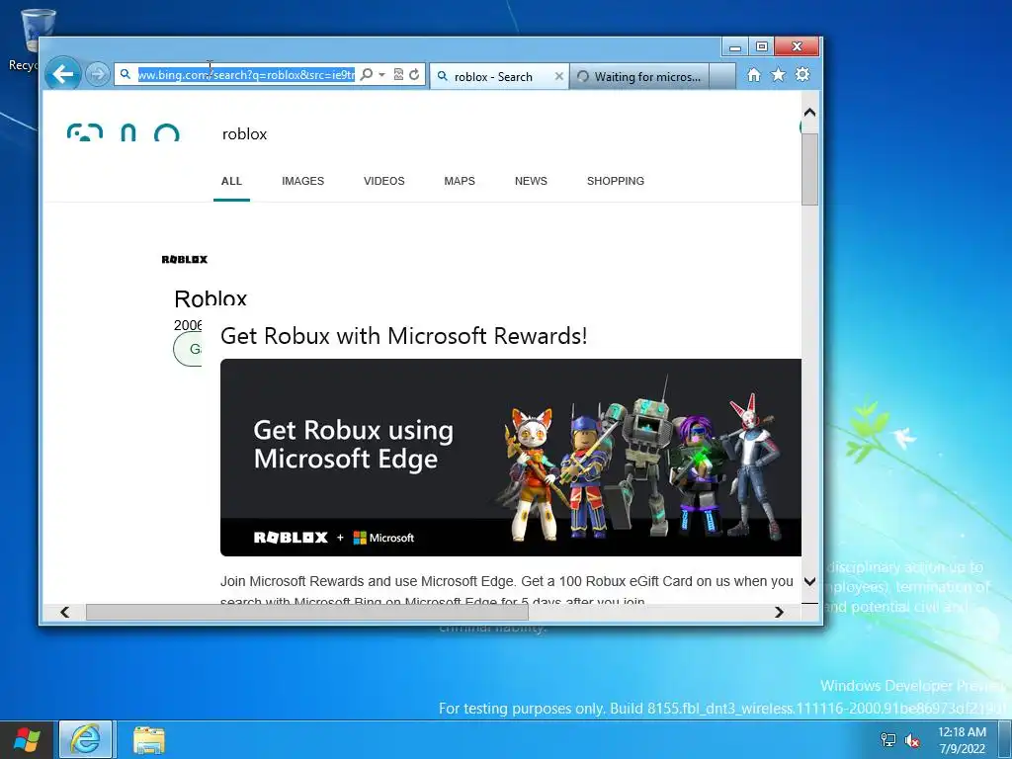
Task: Open Favorites with the star icon
Action: pos(779,75)
